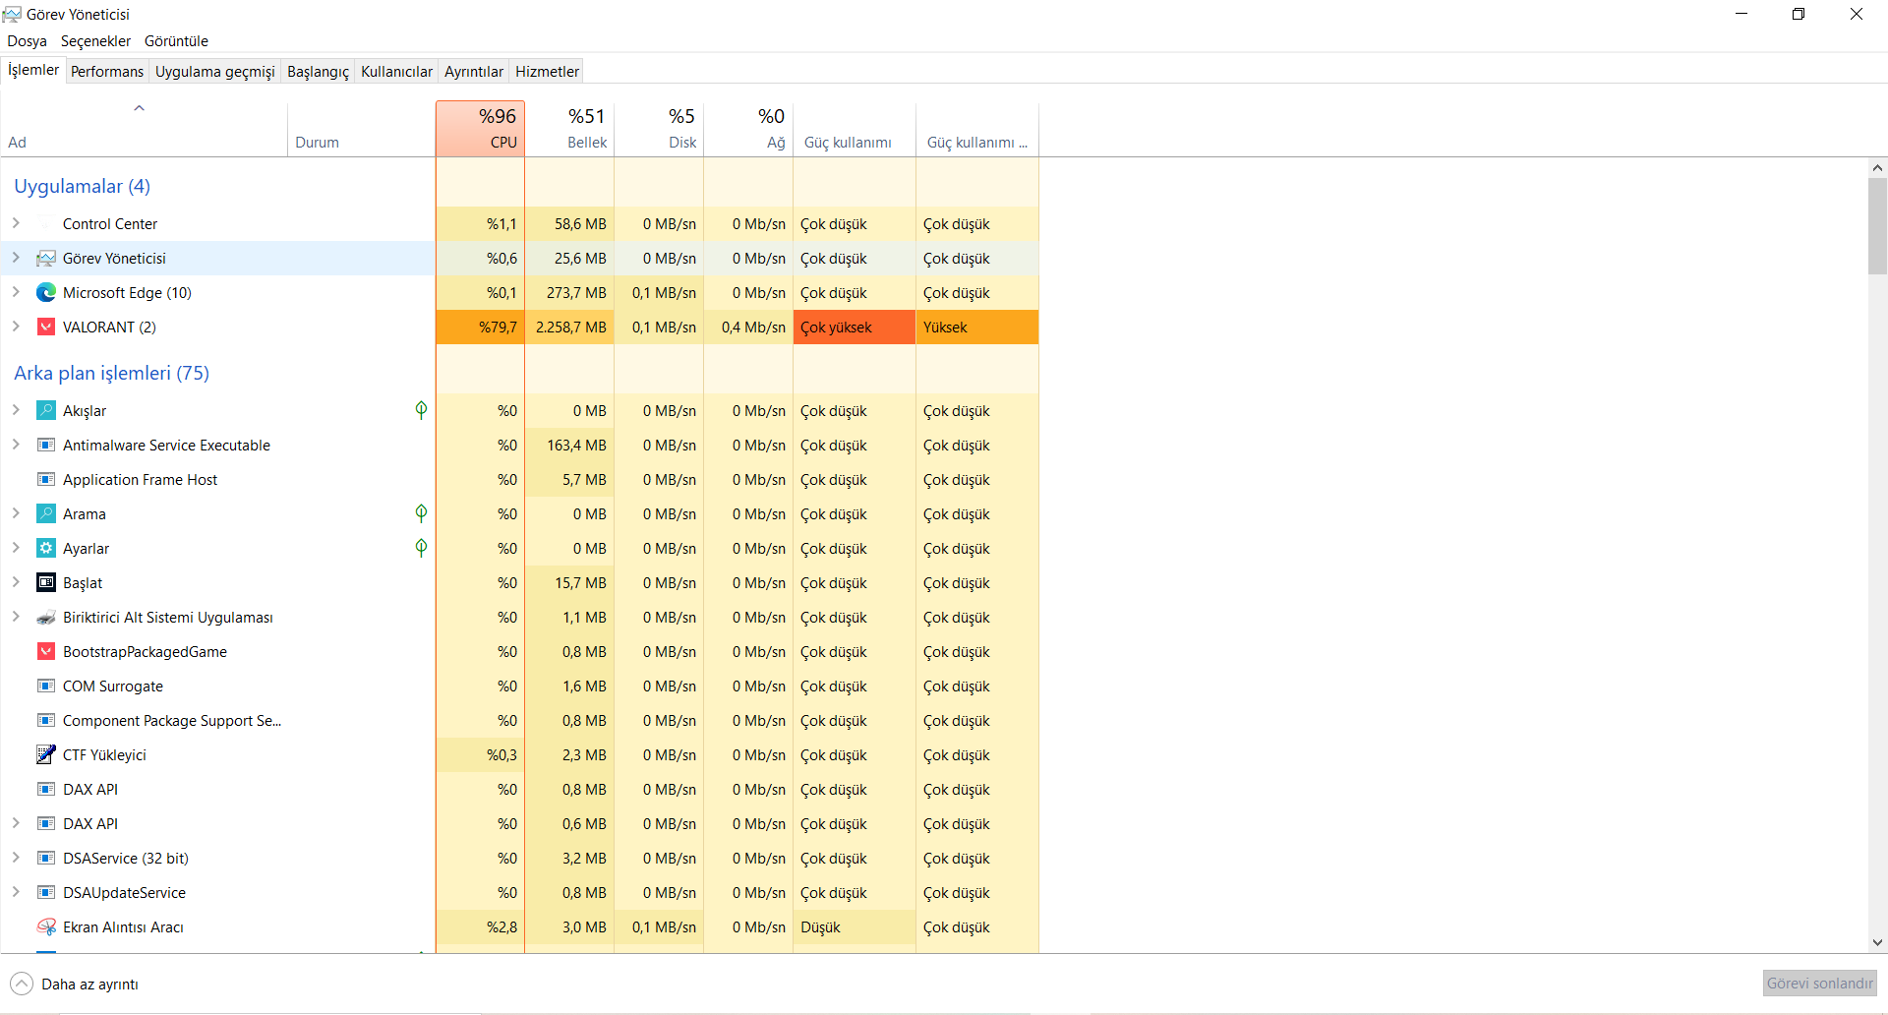Open the Dosya menu
This screenshot has height=1015, width=1888.
point(28,41)
